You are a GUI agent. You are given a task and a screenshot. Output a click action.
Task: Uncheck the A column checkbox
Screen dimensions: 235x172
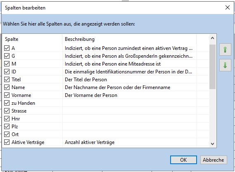[7, 48]
